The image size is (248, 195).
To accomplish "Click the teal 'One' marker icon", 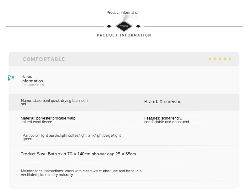I will 11,78.
